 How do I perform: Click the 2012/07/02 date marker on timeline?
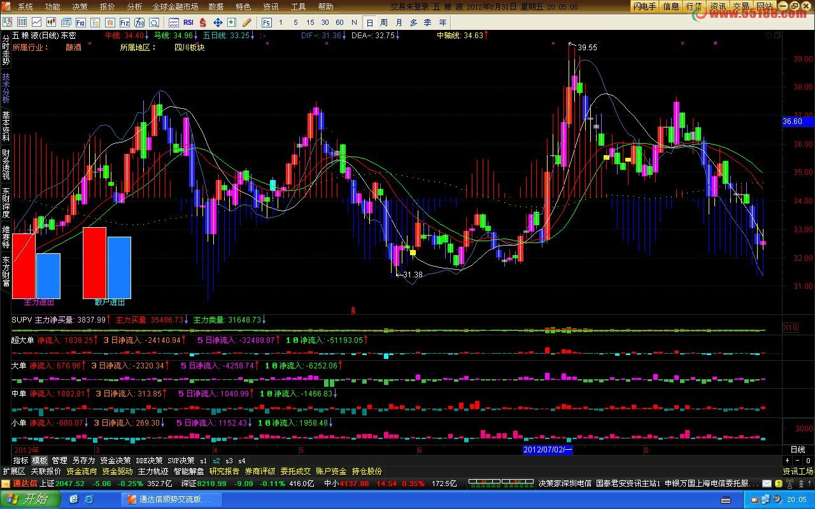(547, 449)
